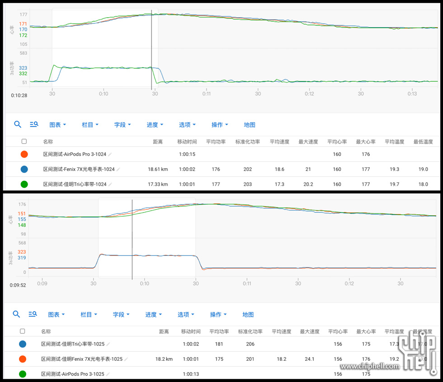Click the blue swatch for Fenix 7X光电手表-1024
This screenshot has width=443, height=382.
(x=24, y=169)
